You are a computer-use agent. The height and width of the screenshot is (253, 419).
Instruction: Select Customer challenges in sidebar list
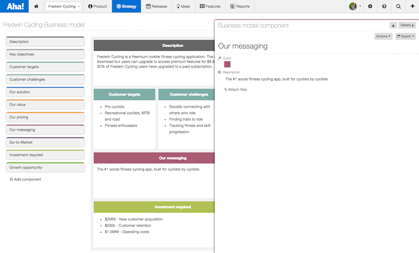point(45,79)
